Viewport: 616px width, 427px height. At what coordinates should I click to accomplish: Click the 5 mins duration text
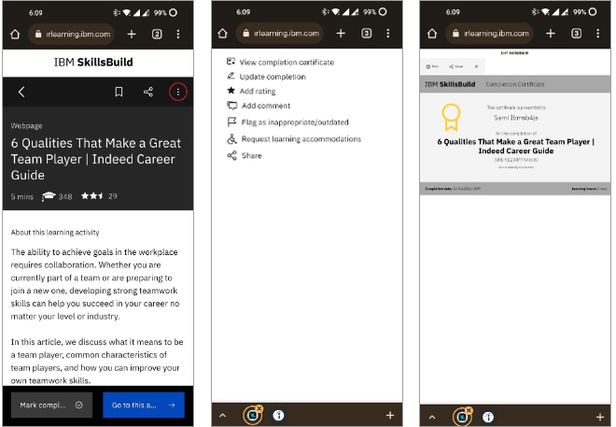[22, 196]
